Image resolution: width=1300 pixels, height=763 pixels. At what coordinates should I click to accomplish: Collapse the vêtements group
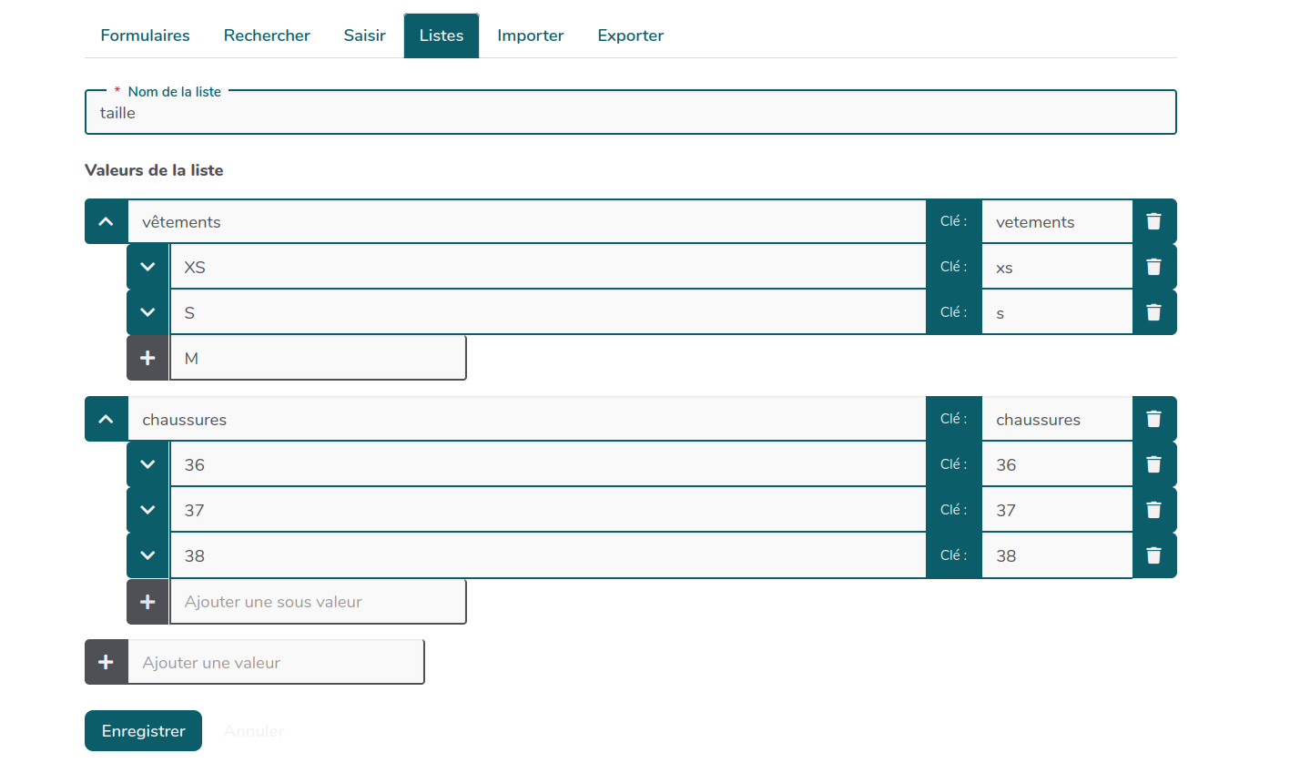tap(106, 221)
